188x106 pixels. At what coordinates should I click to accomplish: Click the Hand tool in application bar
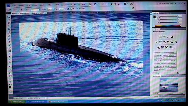pos(111,4)
